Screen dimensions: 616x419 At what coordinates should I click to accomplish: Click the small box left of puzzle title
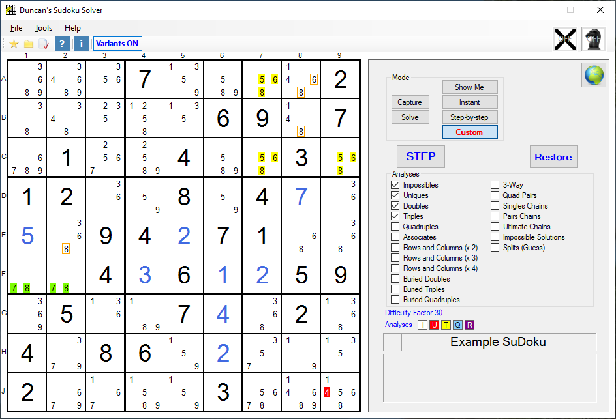click(x=392, y=341)
